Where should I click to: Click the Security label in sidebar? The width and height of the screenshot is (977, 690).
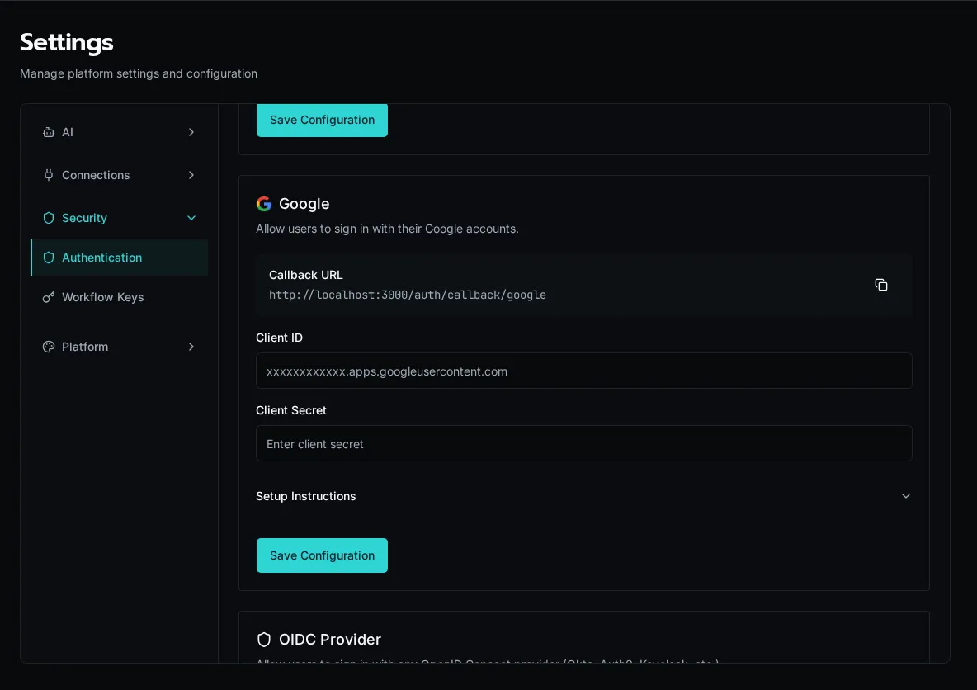coord(84,218)
